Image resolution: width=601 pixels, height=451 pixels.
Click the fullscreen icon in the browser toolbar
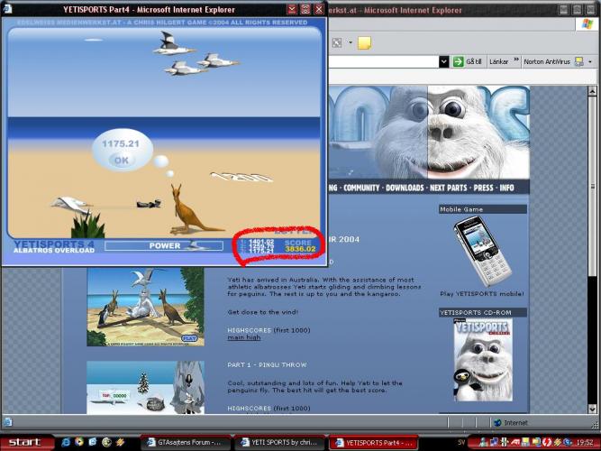pyautogui.click(x=336, y=42)
